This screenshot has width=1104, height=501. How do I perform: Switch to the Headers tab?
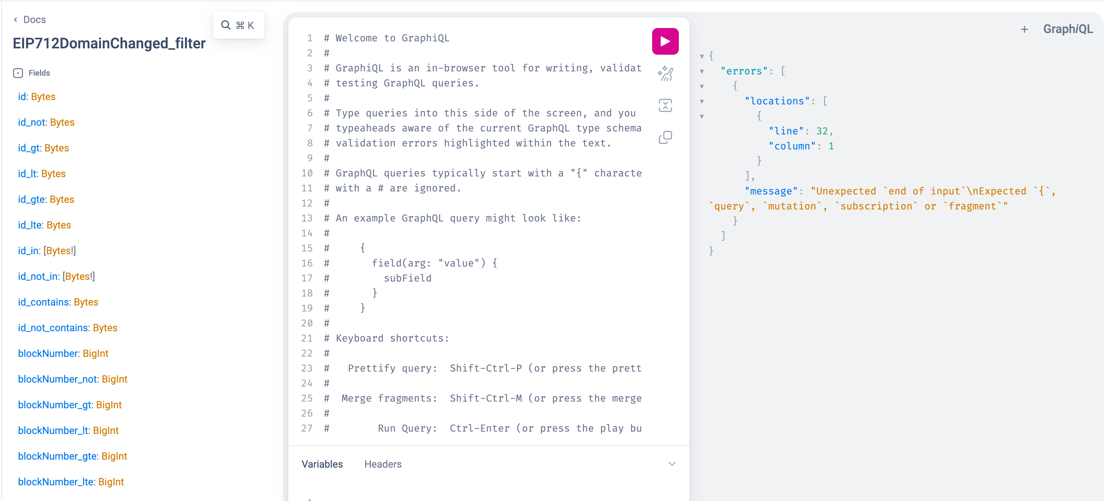pos(382,464)
